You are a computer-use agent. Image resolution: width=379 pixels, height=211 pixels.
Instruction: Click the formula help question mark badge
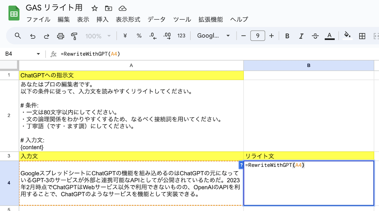click(241, 165)
